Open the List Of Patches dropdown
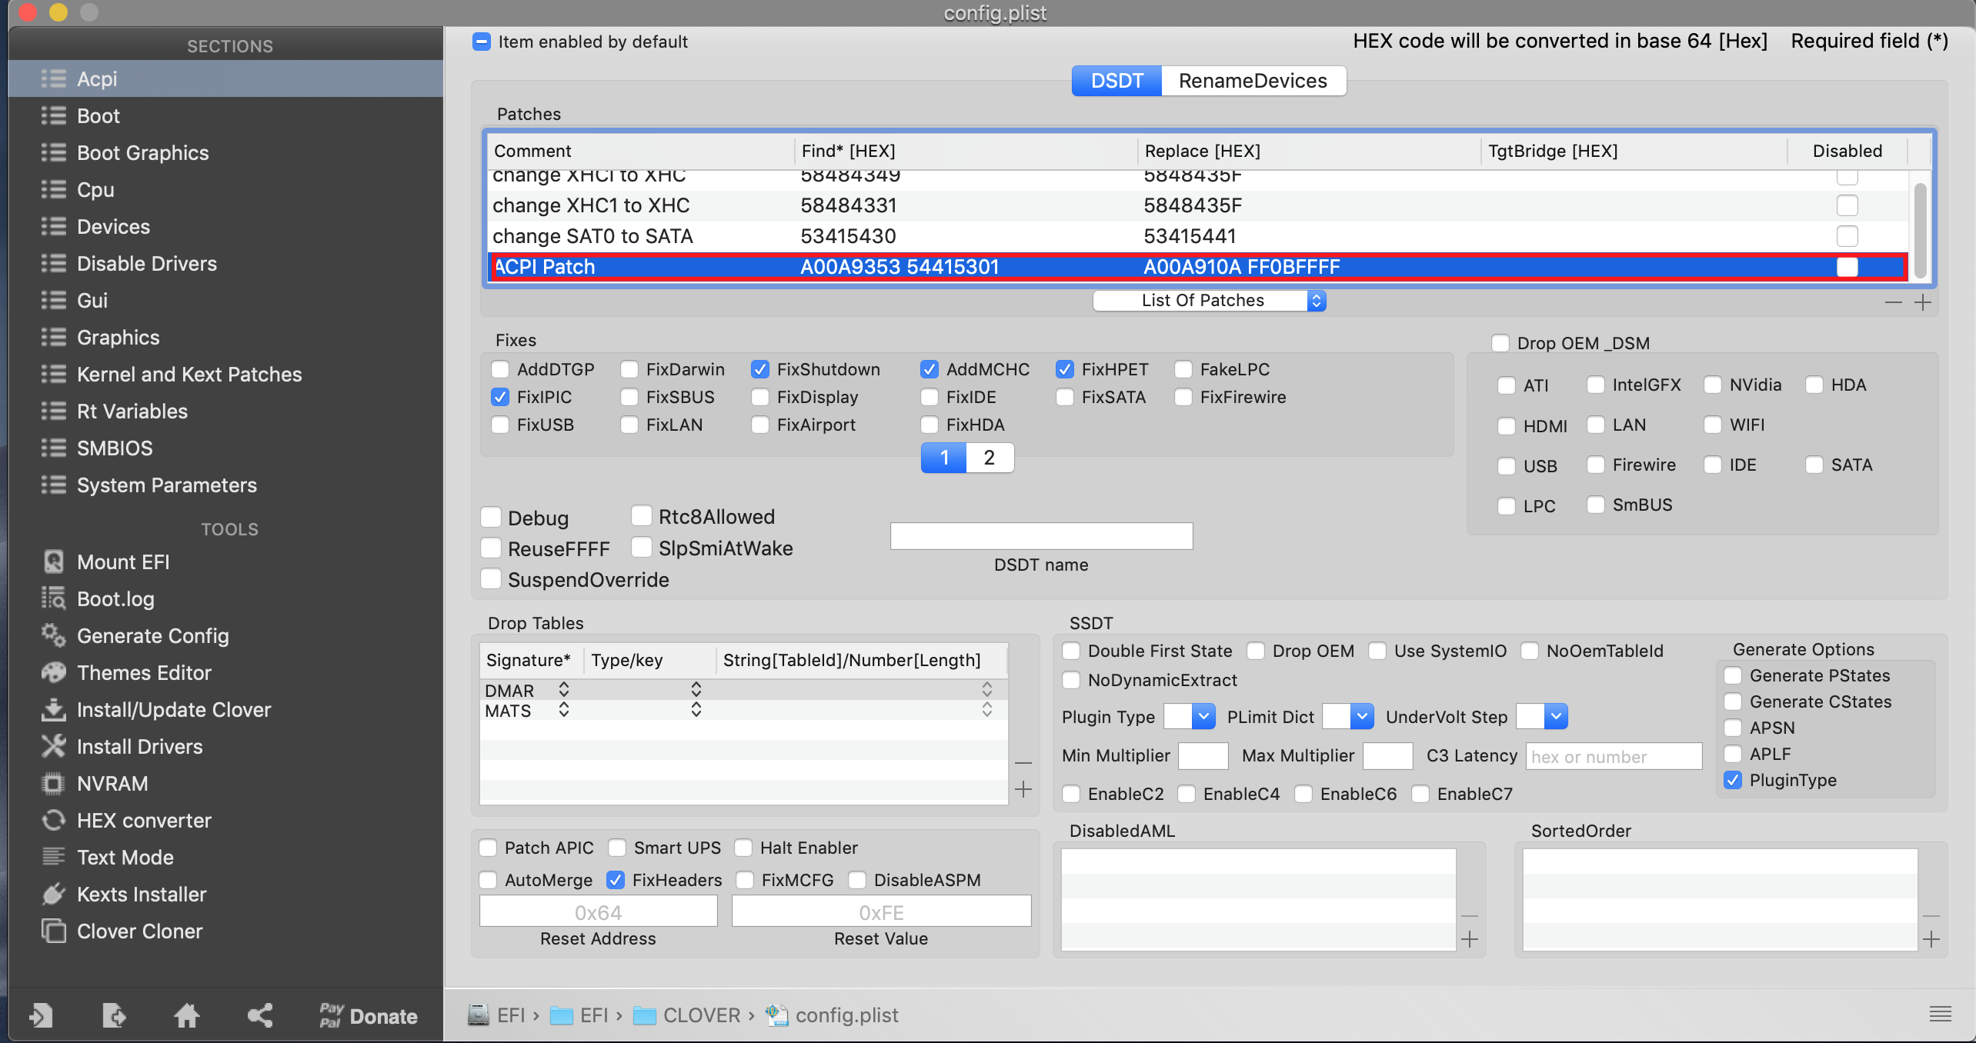 pos(1209,301)
